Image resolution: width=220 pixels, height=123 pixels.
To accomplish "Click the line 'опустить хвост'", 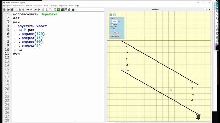I will pos(32,26).
